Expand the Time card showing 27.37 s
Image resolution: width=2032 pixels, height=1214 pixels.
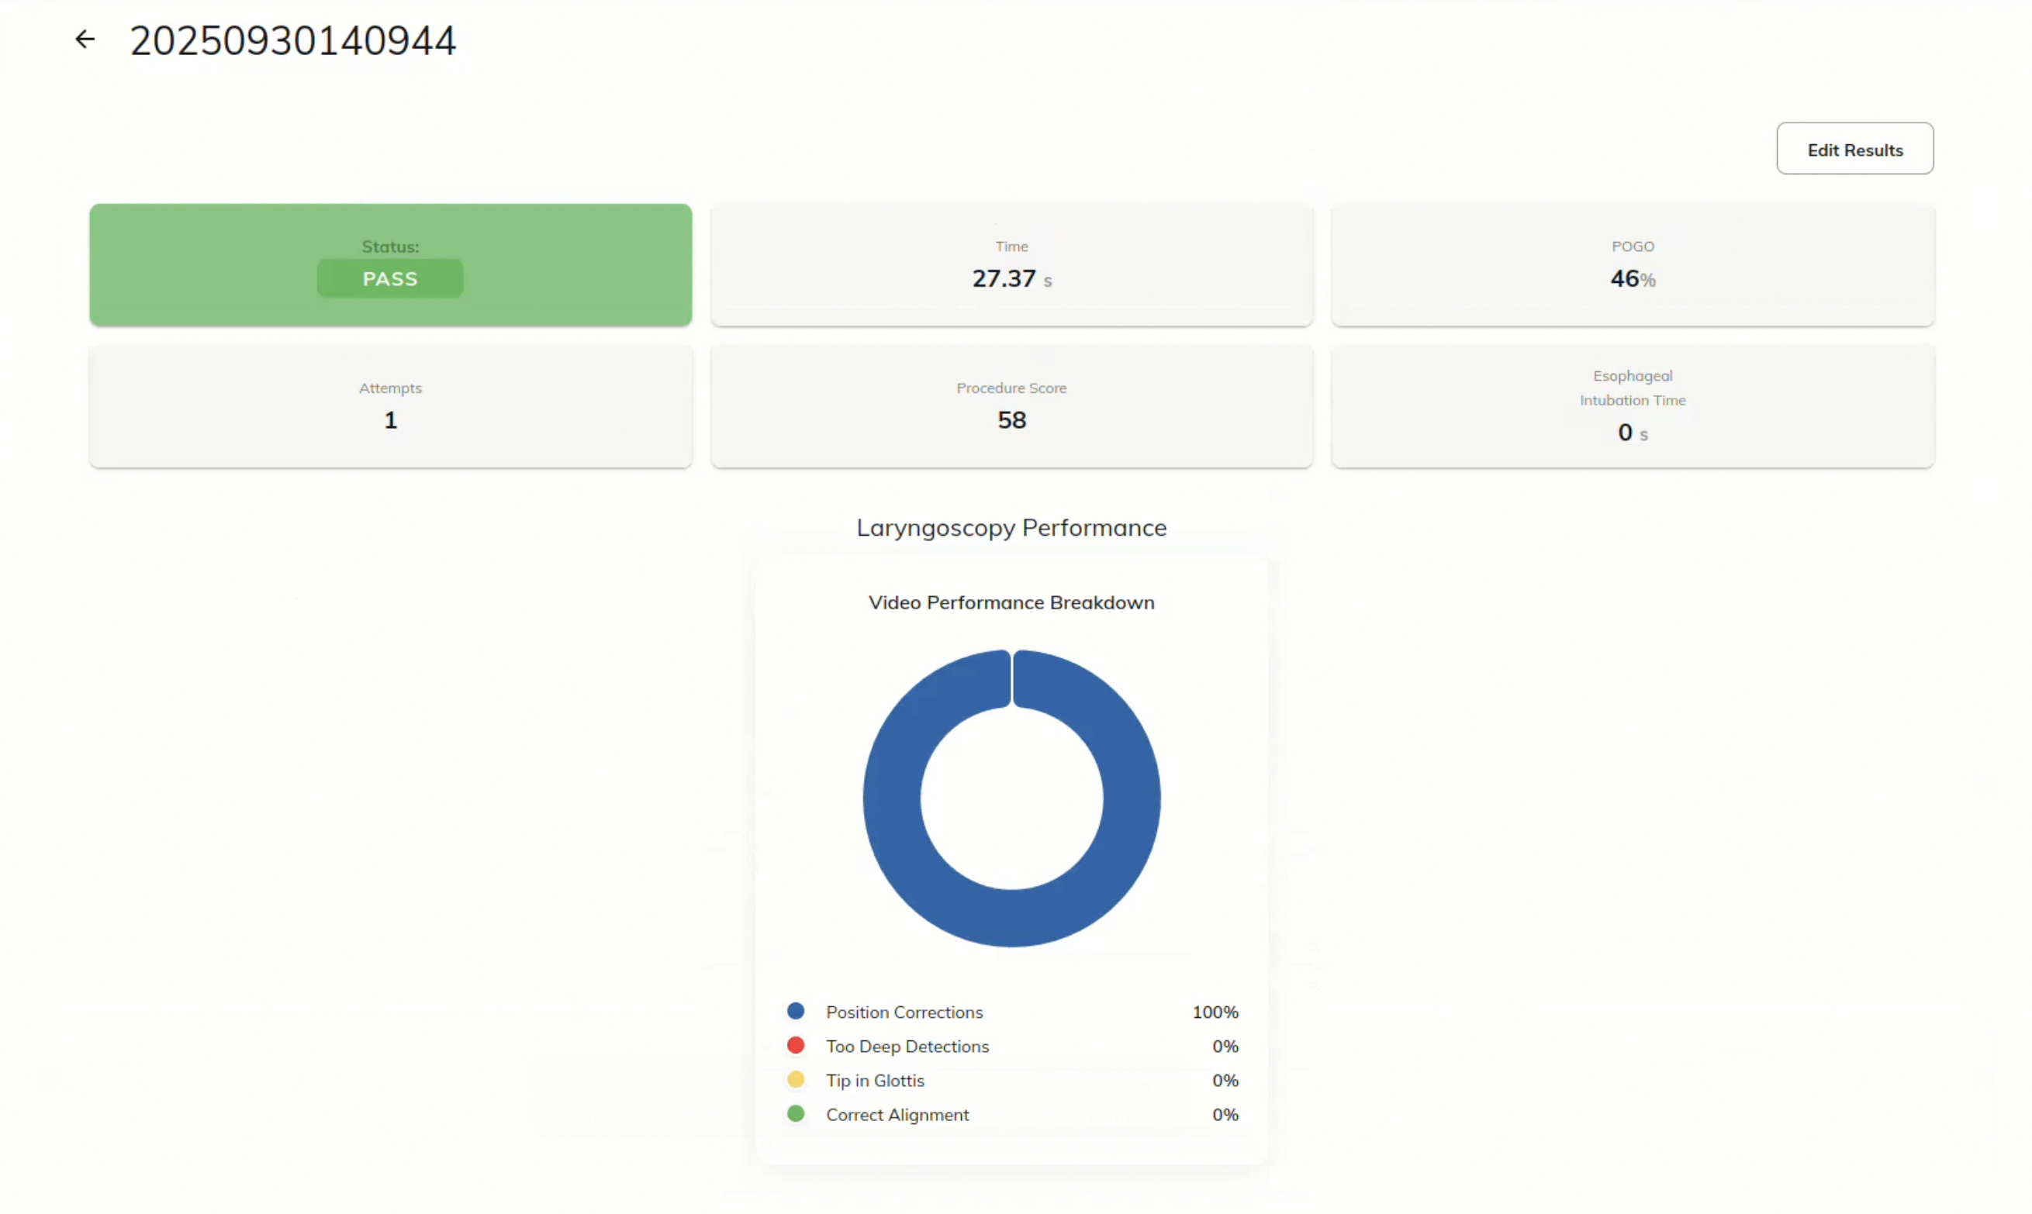tap(1011, 264)
